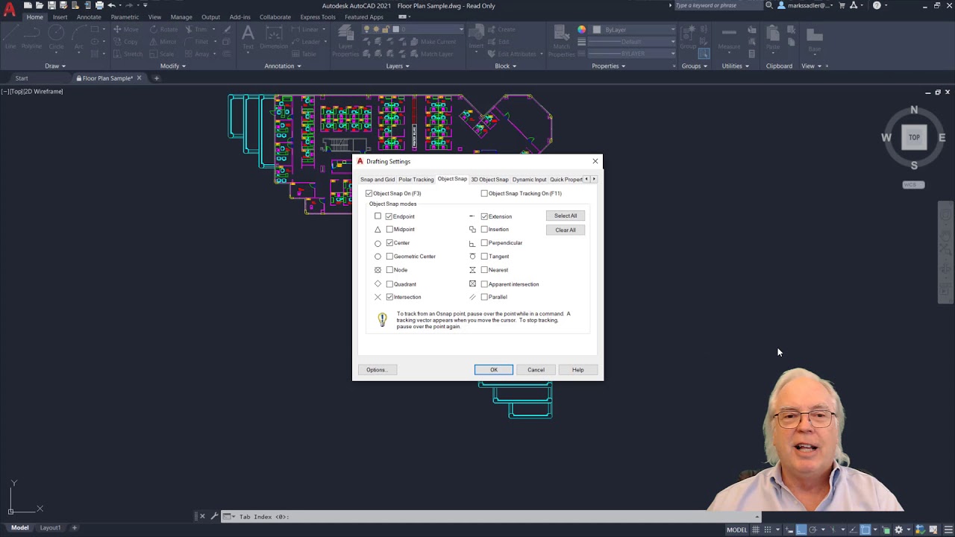
Task: Select the Dimension tool in Annotation panel
Action: [x=273, y=37]
